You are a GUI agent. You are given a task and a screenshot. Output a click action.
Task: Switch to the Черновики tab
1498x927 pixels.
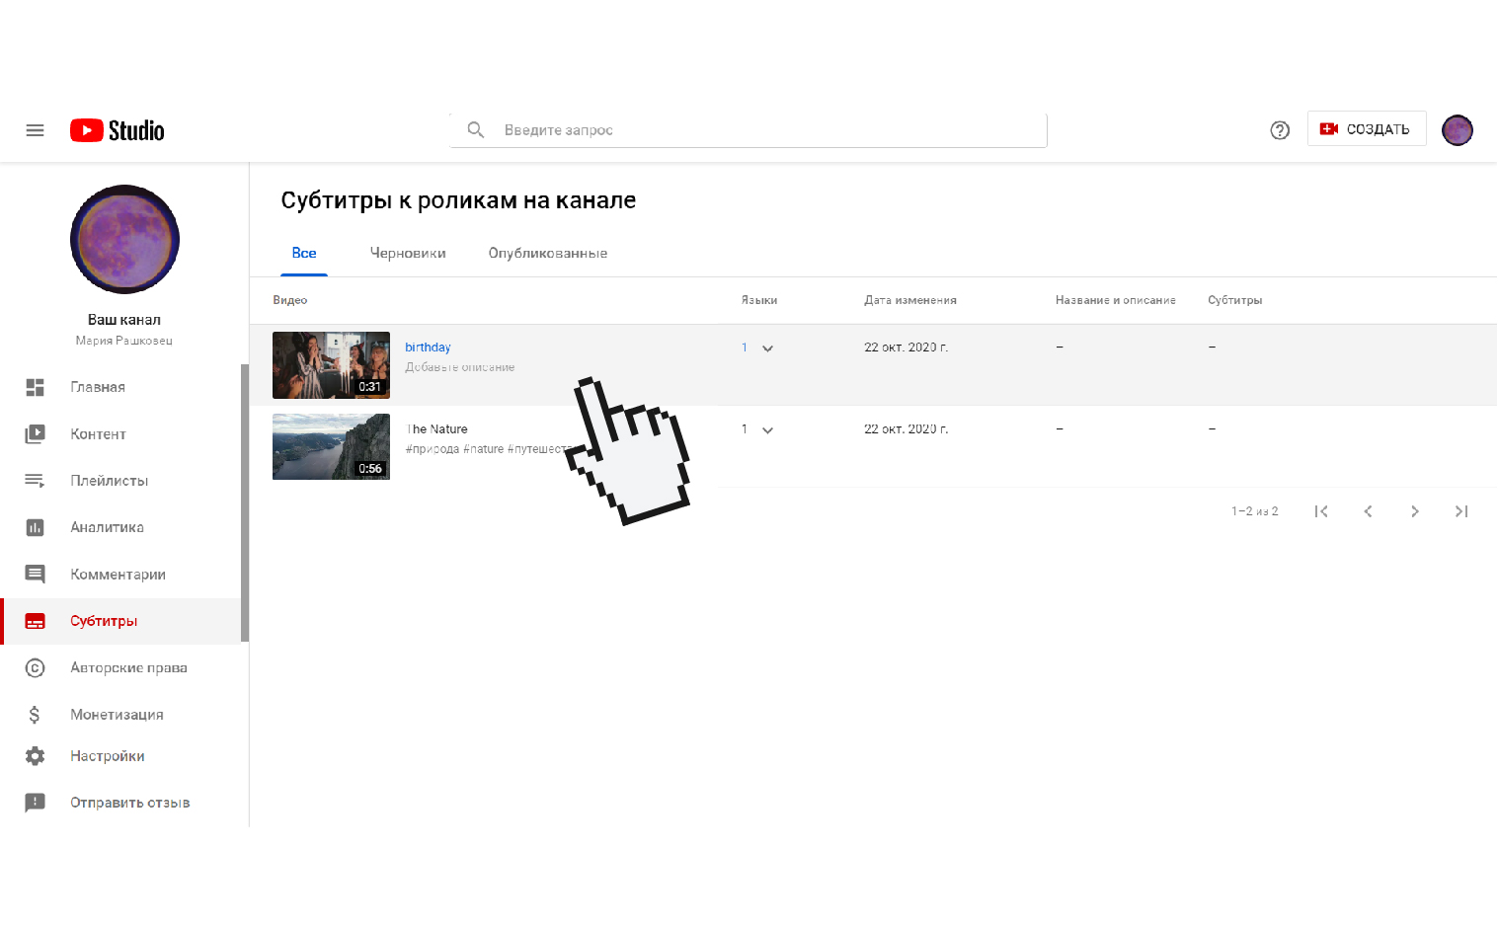[x=408, y=254]
